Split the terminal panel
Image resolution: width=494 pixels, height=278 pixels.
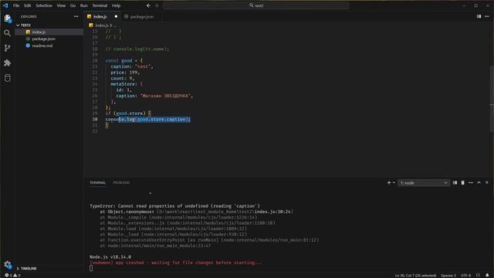tap(455, 182)
